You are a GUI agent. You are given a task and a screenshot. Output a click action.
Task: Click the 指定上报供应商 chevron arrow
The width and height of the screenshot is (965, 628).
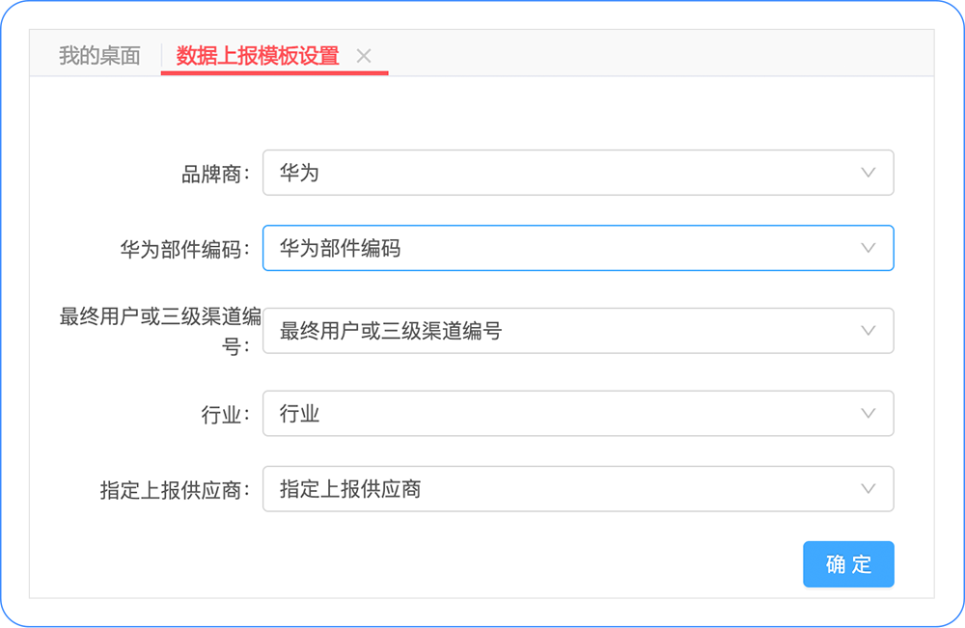[x=868, y=489]
